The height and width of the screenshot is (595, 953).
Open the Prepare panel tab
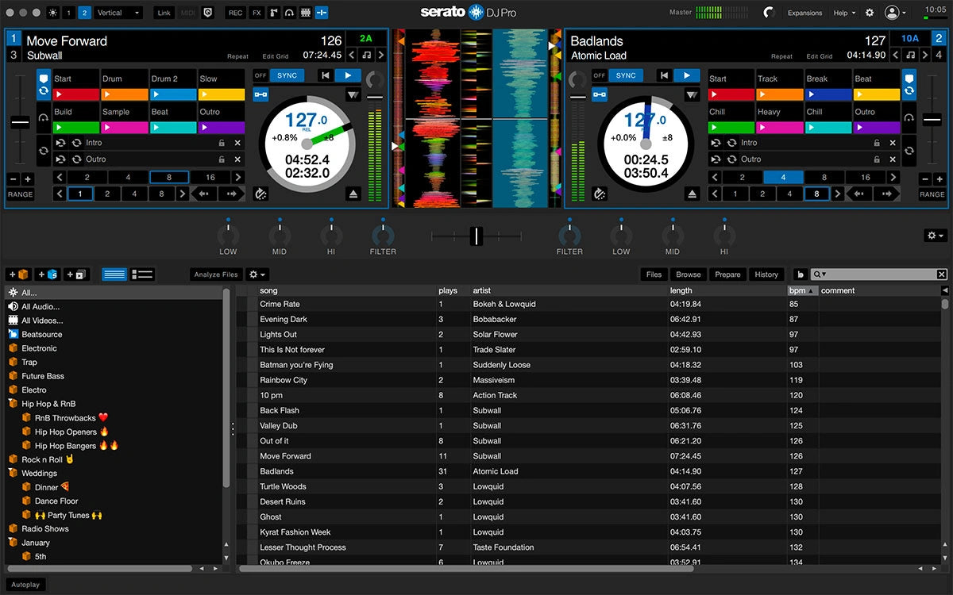pyautogui.click(x=727, y=274)
